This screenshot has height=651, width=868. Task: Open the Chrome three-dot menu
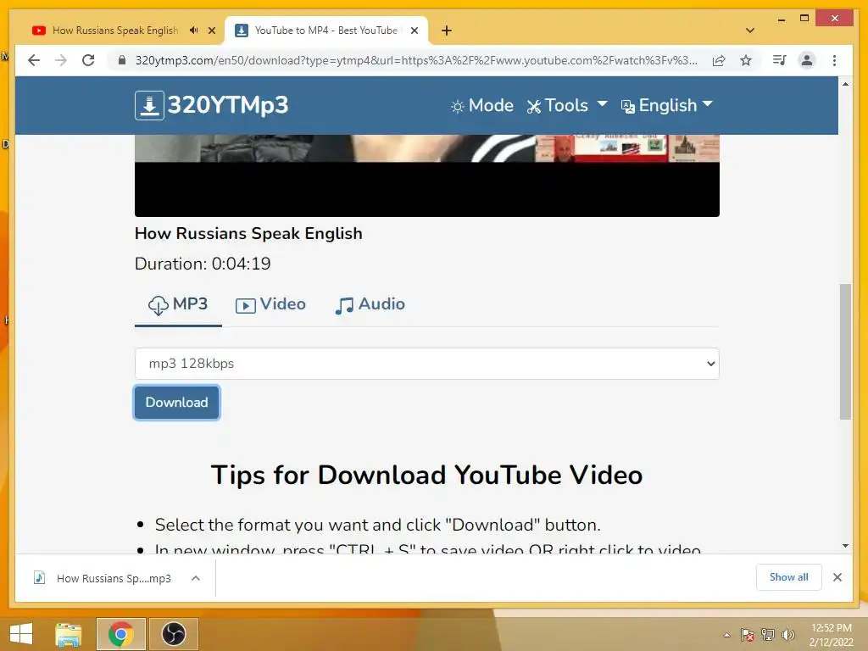pyautogui.click(x=834, y=60)
